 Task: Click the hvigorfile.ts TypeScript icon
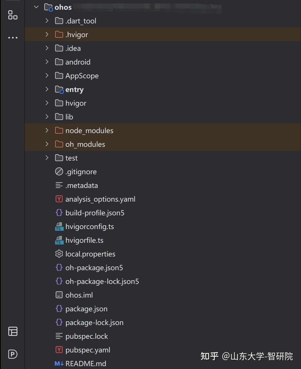(x=59, y=240)
